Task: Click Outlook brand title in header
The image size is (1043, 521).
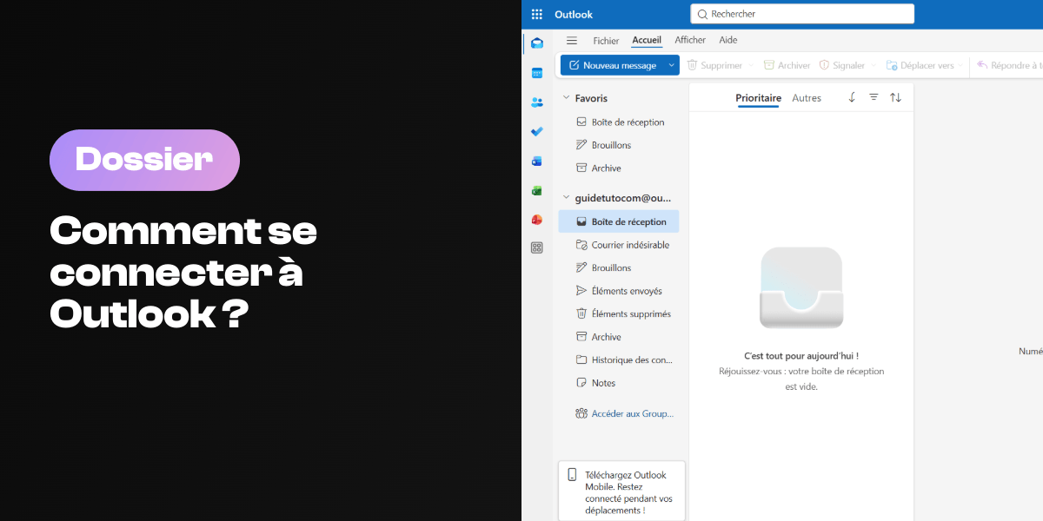Action: pos(574,14)
